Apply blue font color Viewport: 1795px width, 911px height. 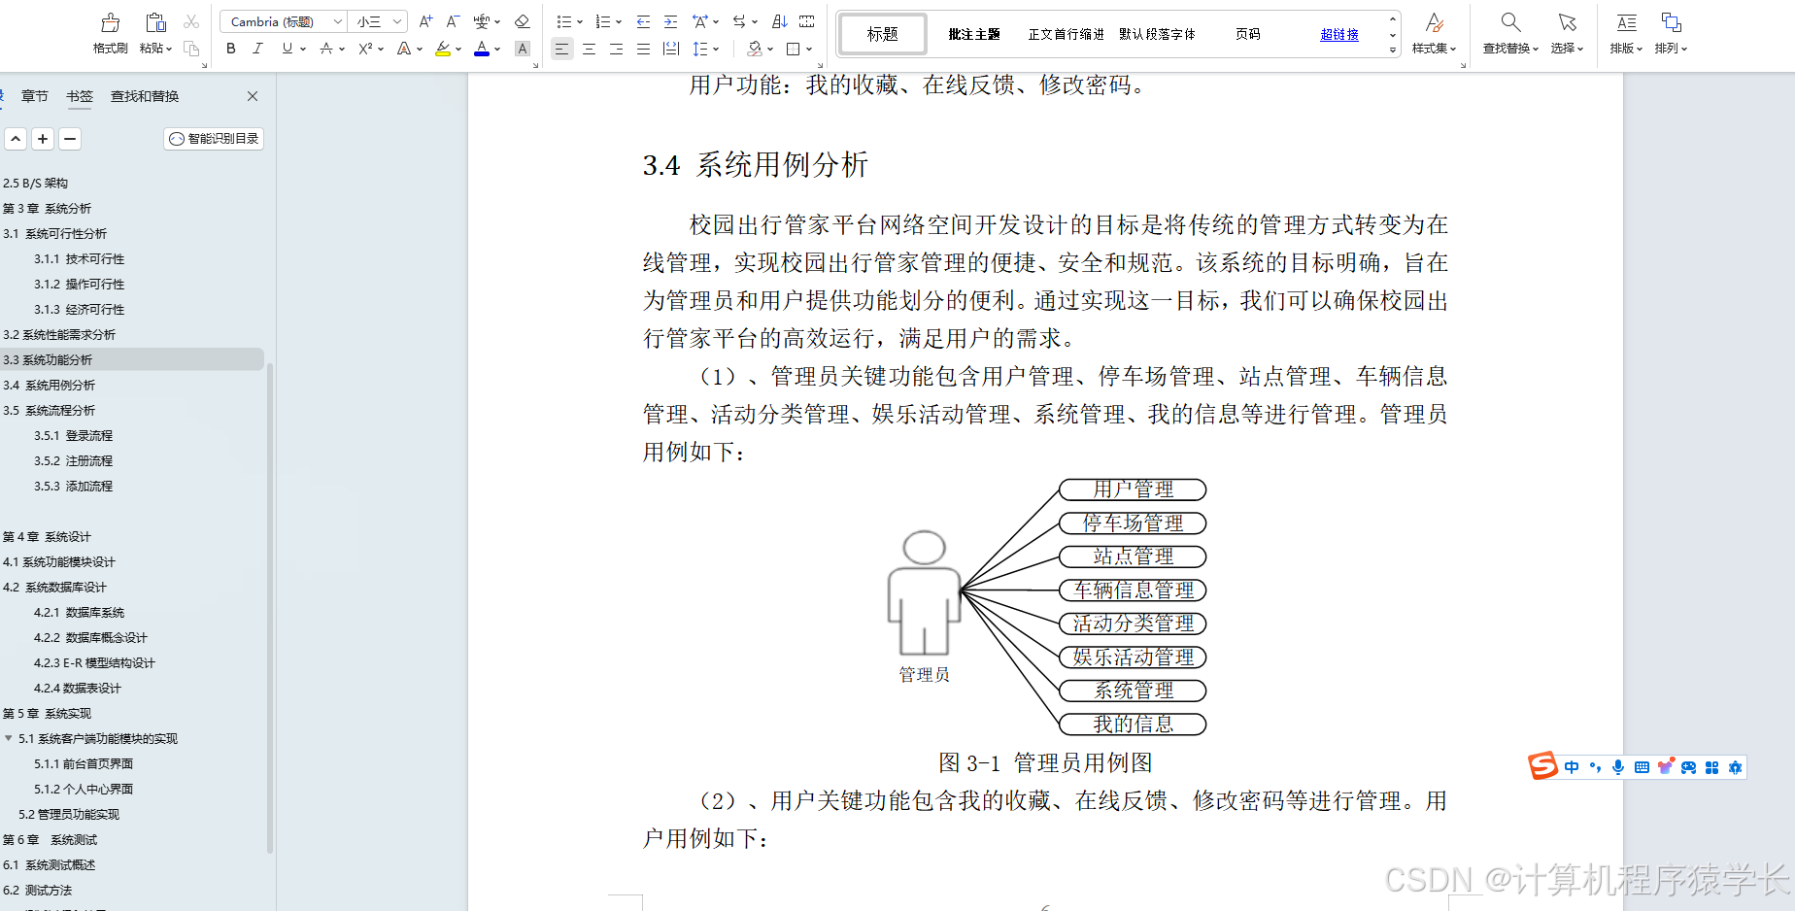pyautogui.click(x=482, y=49)
